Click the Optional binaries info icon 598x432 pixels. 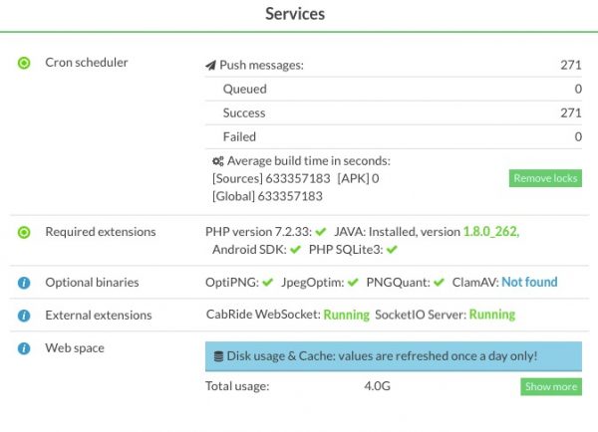click(x=24, y=283)
